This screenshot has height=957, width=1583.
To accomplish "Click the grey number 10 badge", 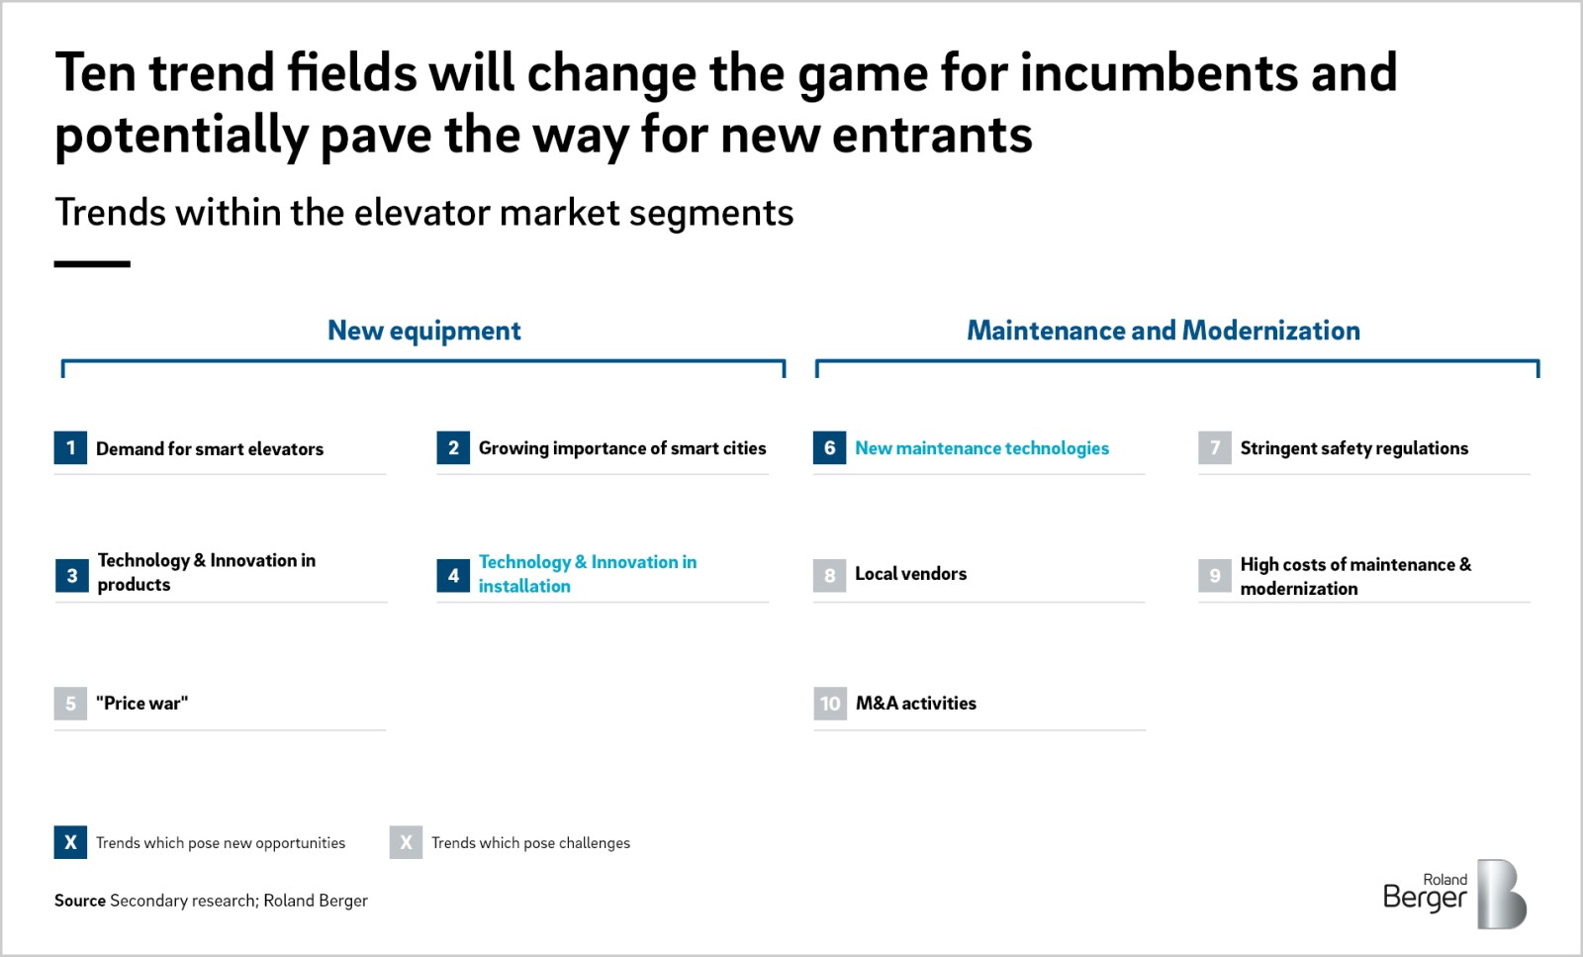I will click(x=830, y=704).
